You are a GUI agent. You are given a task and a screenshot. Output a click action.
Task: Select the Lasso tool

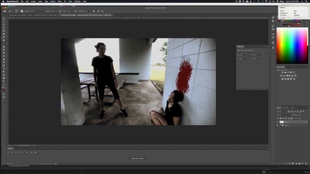point(4,25)
